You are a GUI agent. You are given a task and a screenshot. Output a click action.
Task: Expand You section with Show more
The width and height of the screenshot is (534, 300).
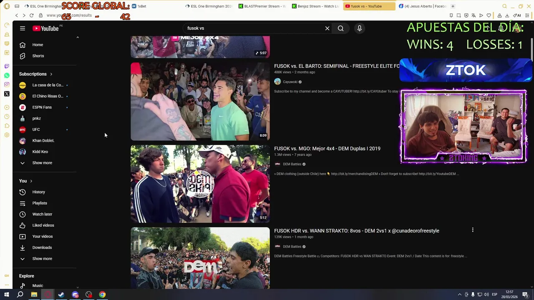42,259
